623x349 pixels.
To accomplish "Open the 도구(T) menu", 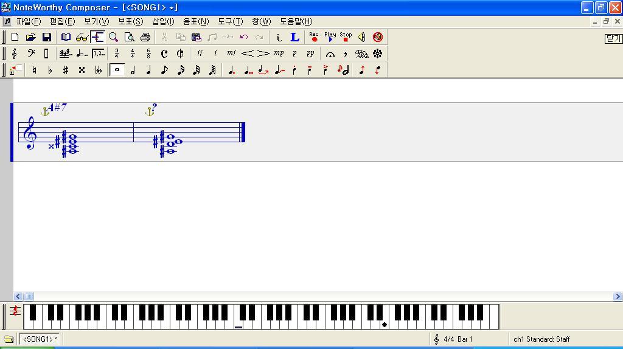I will (230, 21).
